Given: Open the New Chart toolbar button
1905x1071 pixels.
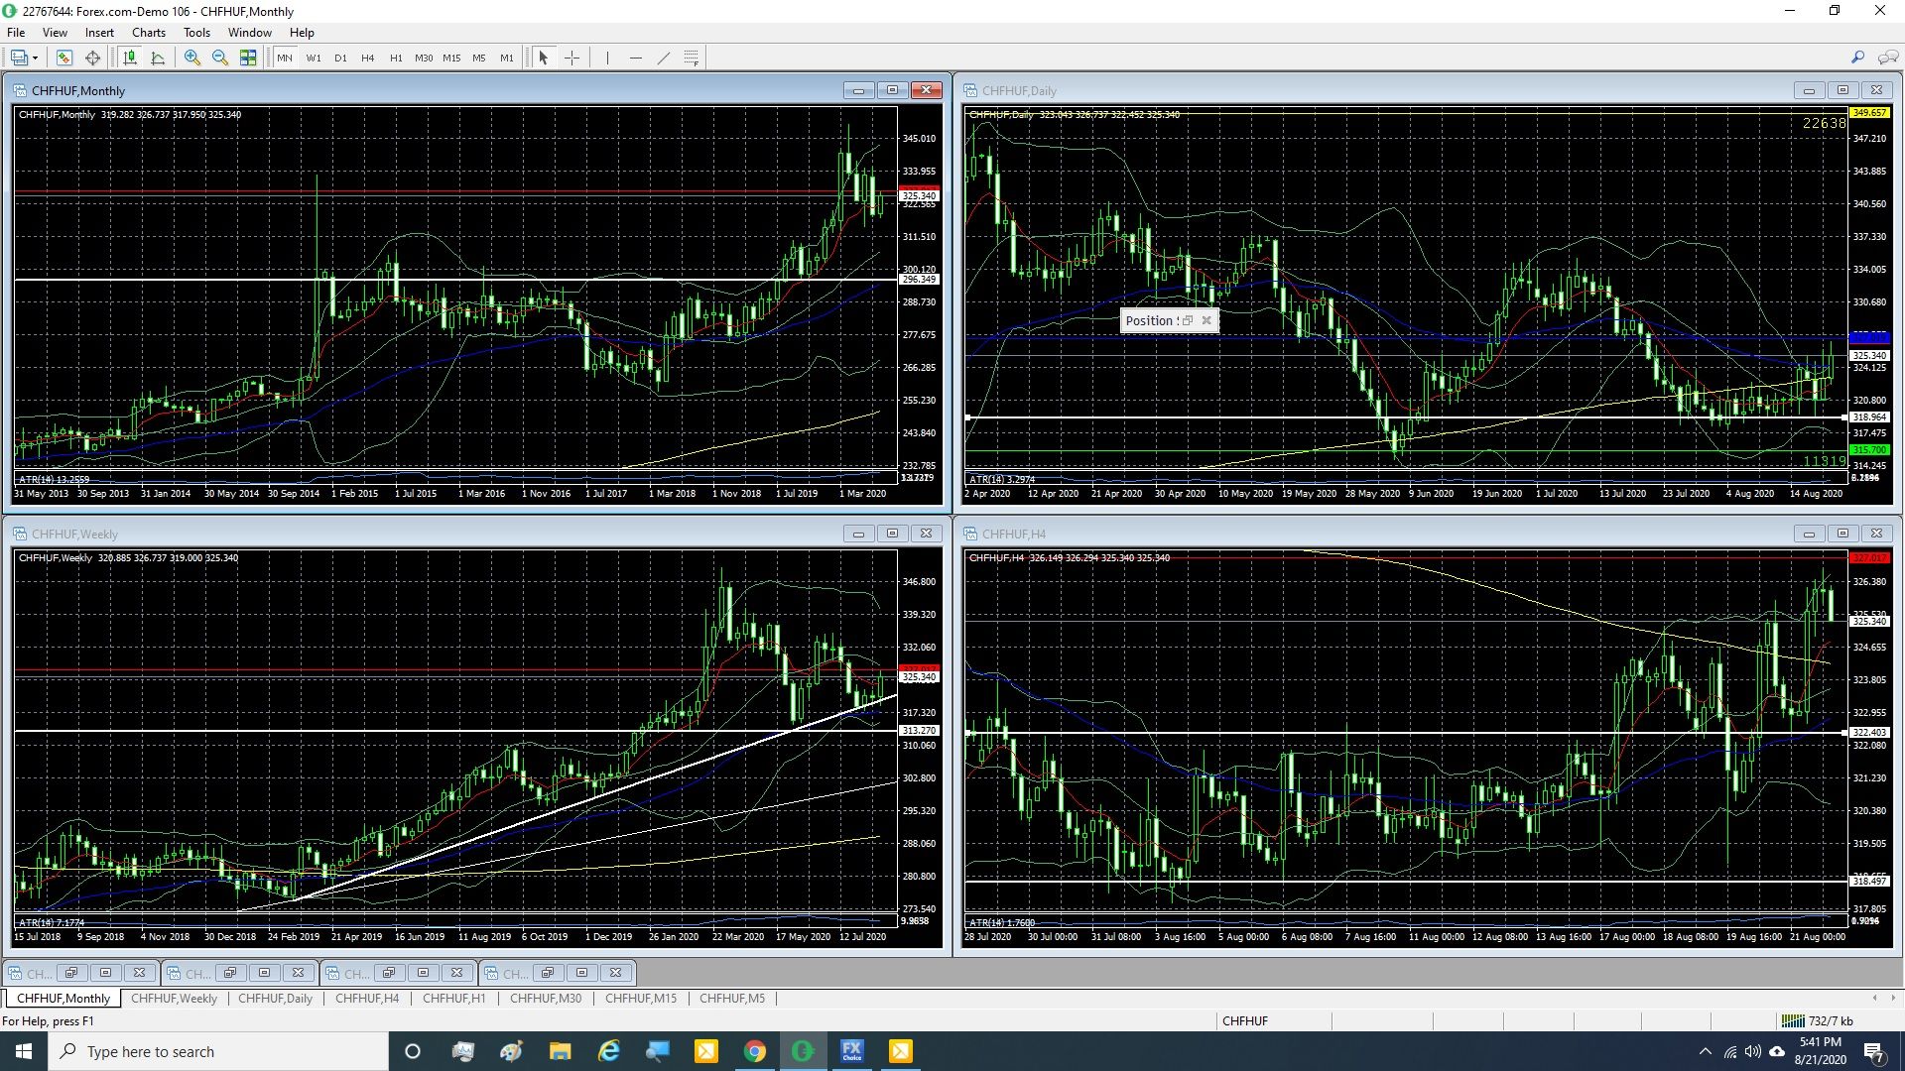Looking at the screenshot, I should coord(19,58).
